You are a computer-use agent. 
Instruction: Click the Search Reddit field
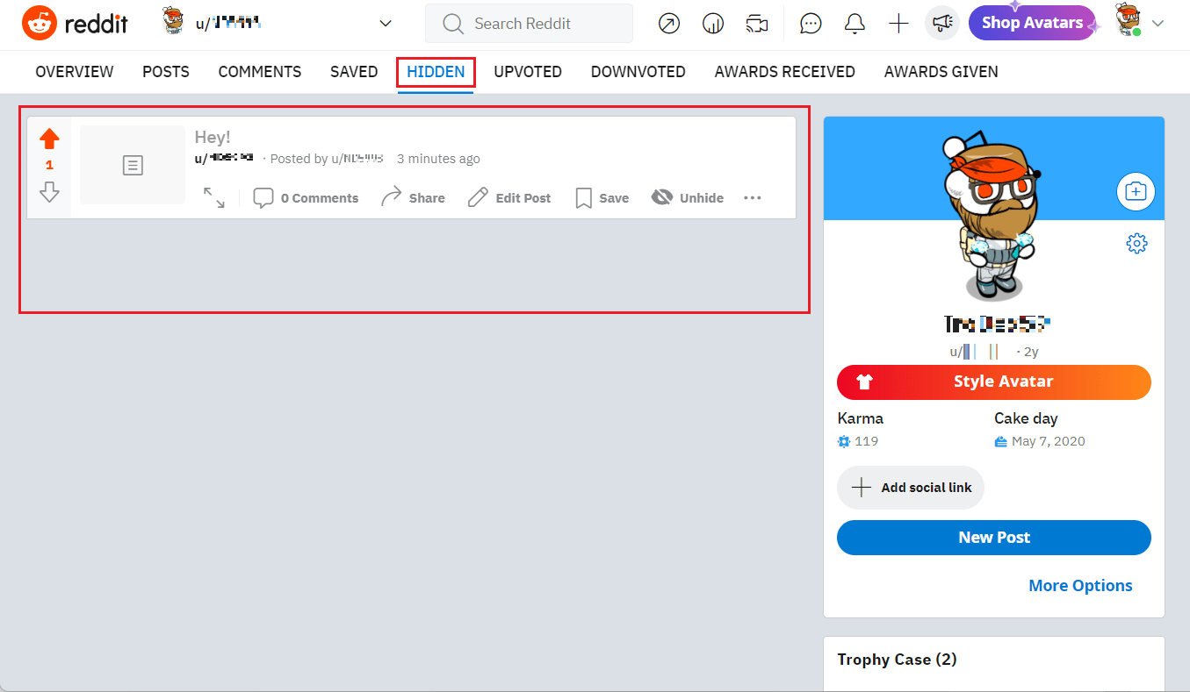529,23
